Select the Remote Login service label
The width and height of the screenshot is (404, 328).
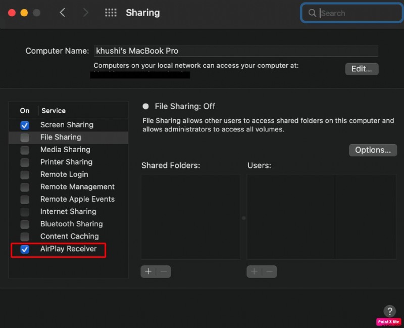click(64, 174)
